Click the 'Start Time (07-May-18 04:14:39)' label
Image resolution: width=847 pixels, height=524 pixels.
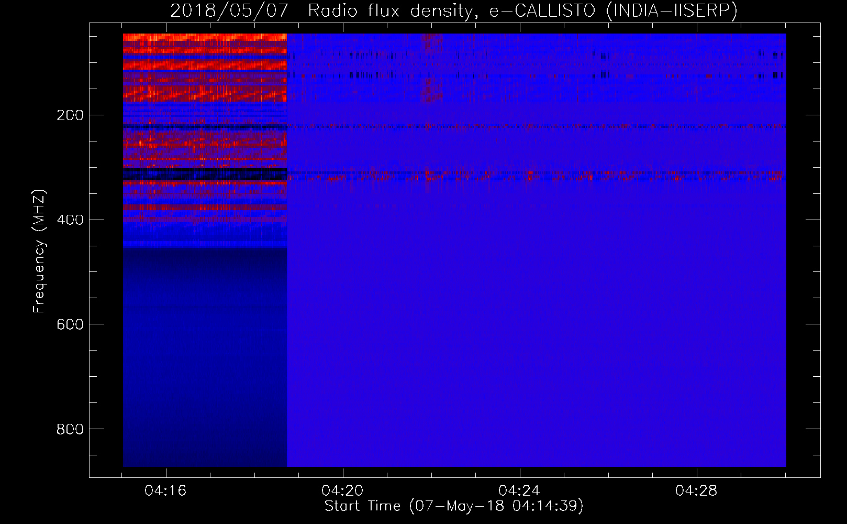[x=454, y=506]
